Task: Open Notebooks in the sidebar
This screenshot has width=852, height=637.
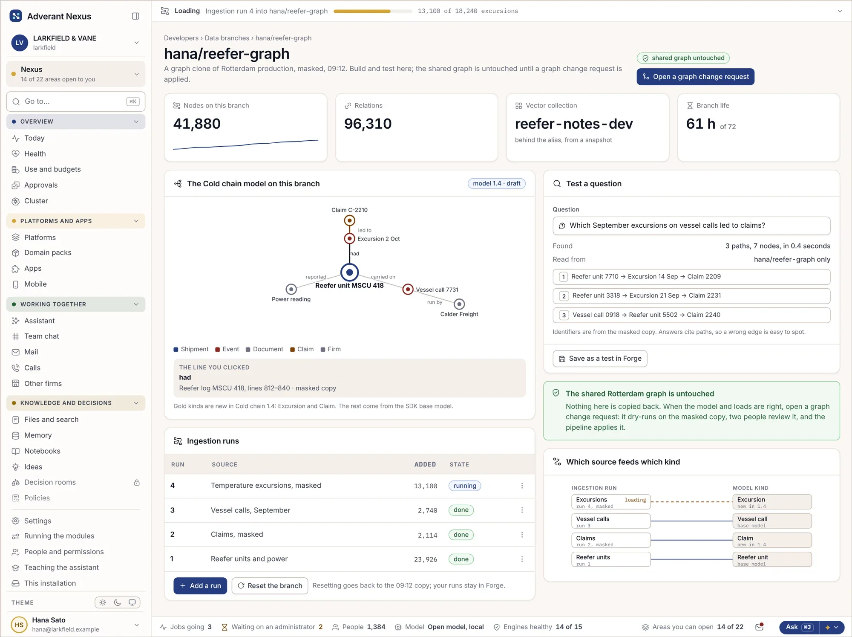Action: [42, 451]
